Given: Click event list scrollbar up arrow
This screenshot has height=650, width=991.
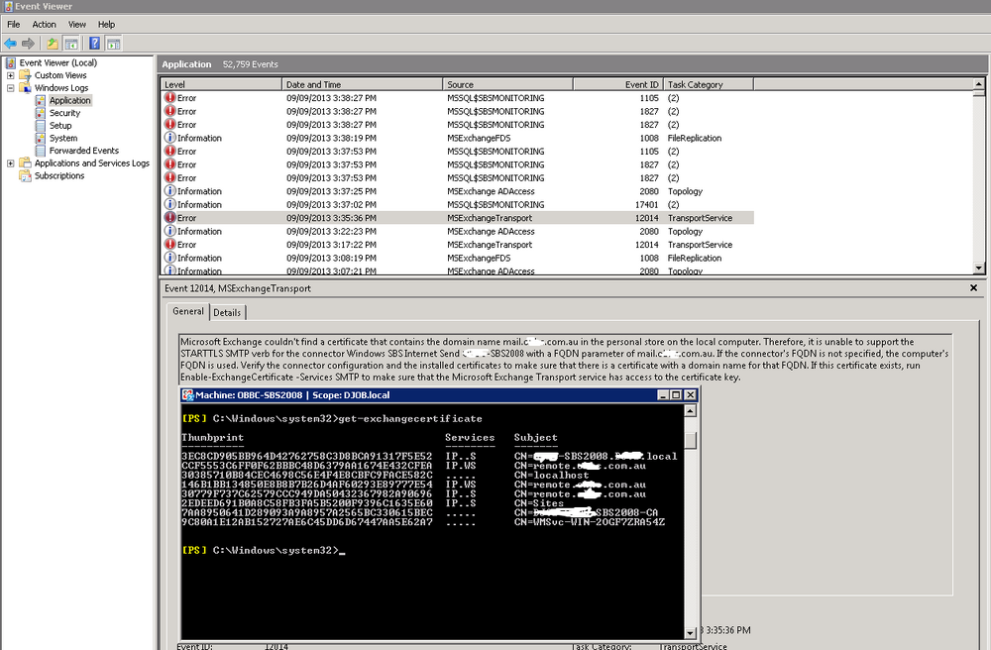Looking at the screenshot, I should (x=979, y=84).
